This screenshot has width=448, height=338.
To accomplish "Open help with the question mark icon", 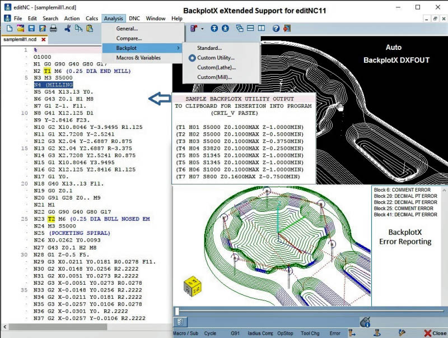I will [276, 29].
